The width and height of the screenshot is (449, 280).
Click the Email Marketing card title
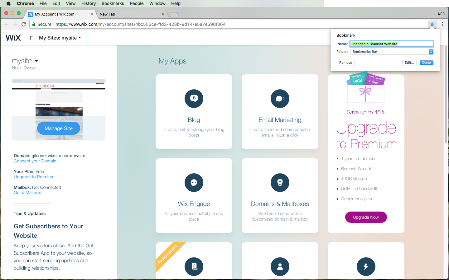pos(280,120)
